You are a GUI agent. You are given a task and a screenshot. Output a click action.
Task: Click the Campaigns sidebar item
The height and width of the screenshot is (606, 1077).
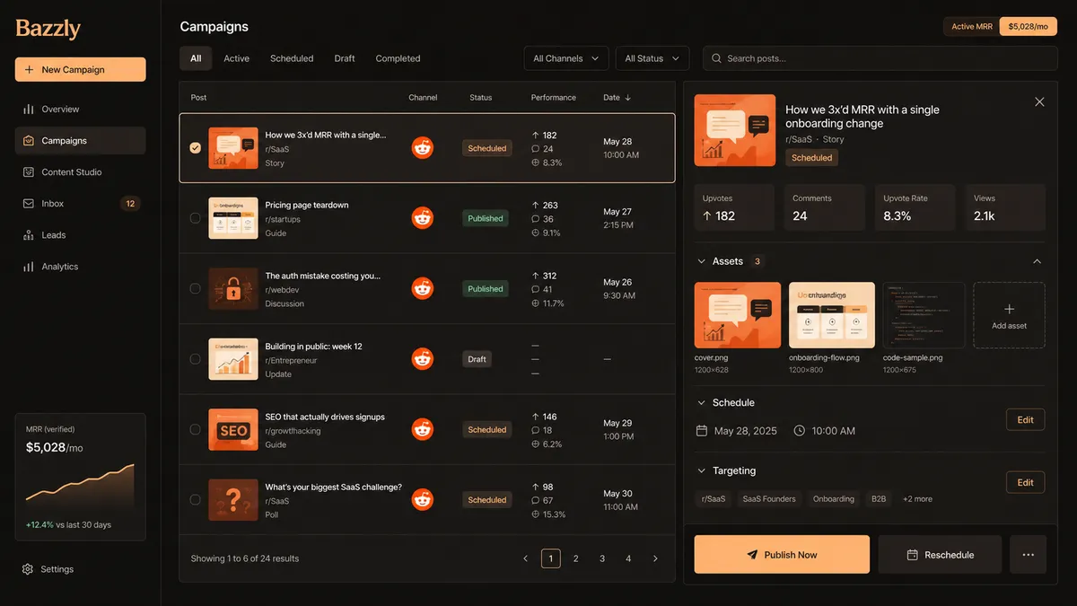tap(80, 140)
